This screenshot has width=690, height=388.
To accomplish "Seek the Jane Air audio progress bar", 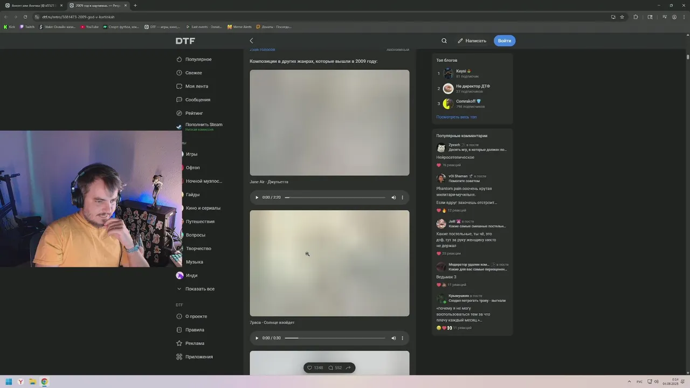I will [x=335, y=198].
